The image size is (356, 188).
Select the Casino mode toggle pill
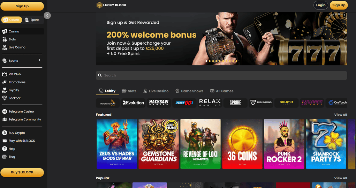coord(12,20)
